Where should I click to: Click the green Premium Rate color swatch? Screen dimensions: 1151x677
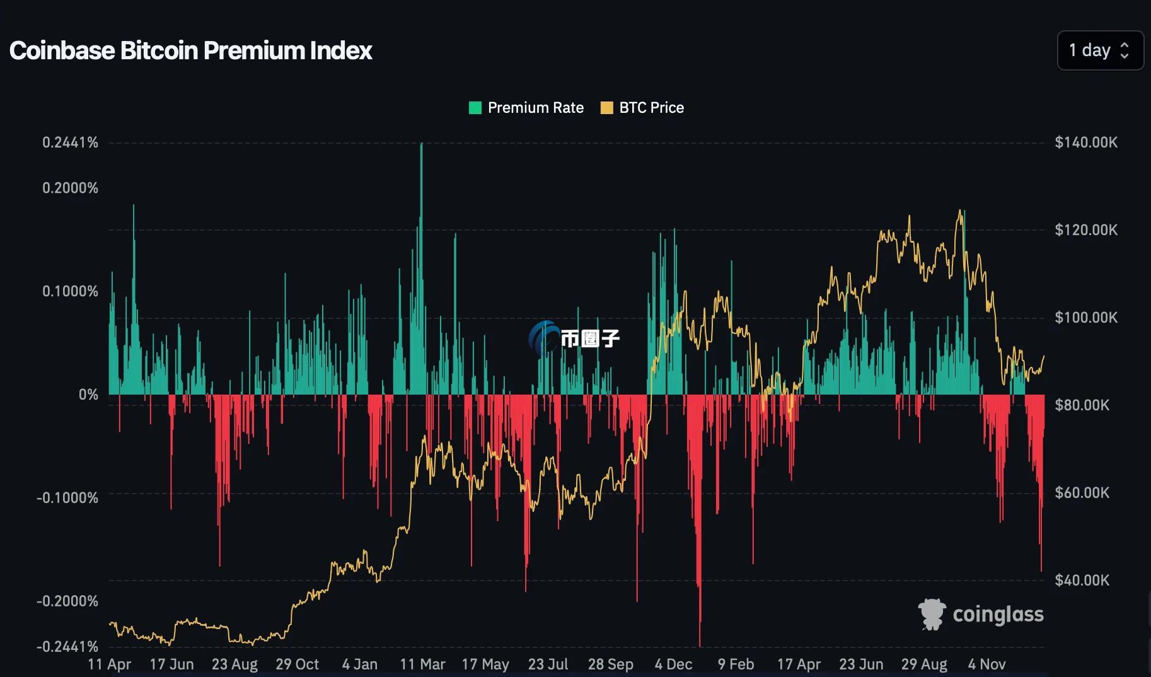[475, 108]
